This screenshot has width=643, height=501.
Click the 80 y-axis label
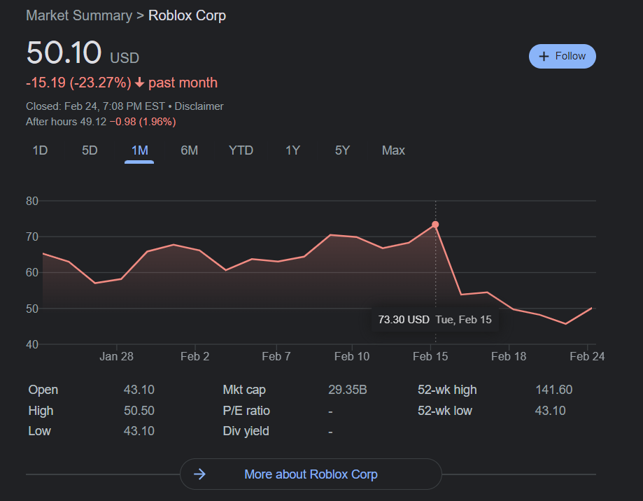32,201
